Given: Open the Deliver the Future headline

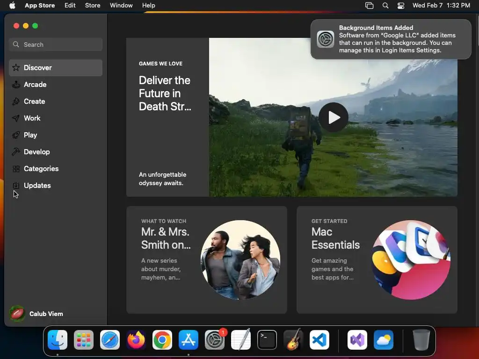Looking at the screenshot, I should point(165,93).
